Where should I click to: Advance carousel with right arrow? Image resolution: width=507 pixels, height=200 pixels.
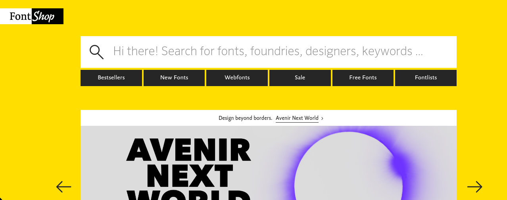pos(474,187)
